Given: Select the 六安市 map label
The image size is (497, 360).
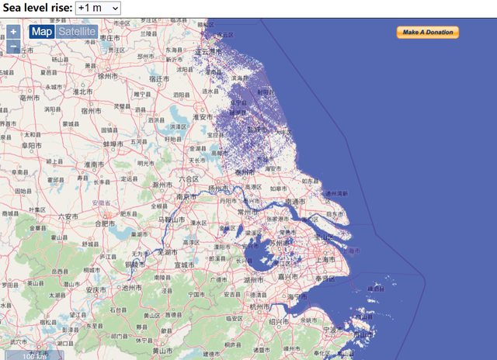Looking at the screenshot, I should pos(68,217).
